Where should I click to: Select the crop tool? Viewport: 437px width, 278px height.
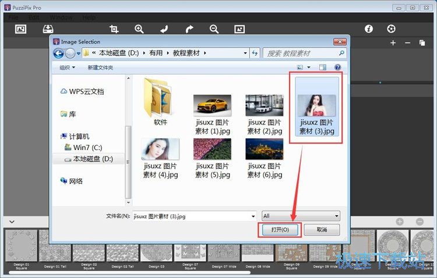coord(114,28)
